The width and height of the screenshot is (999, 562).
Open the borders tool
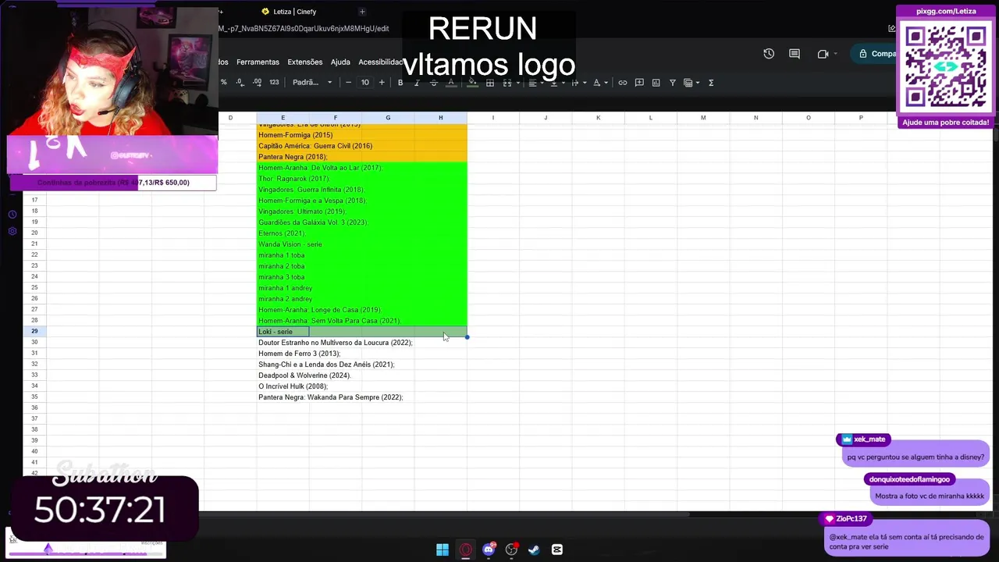489,83
